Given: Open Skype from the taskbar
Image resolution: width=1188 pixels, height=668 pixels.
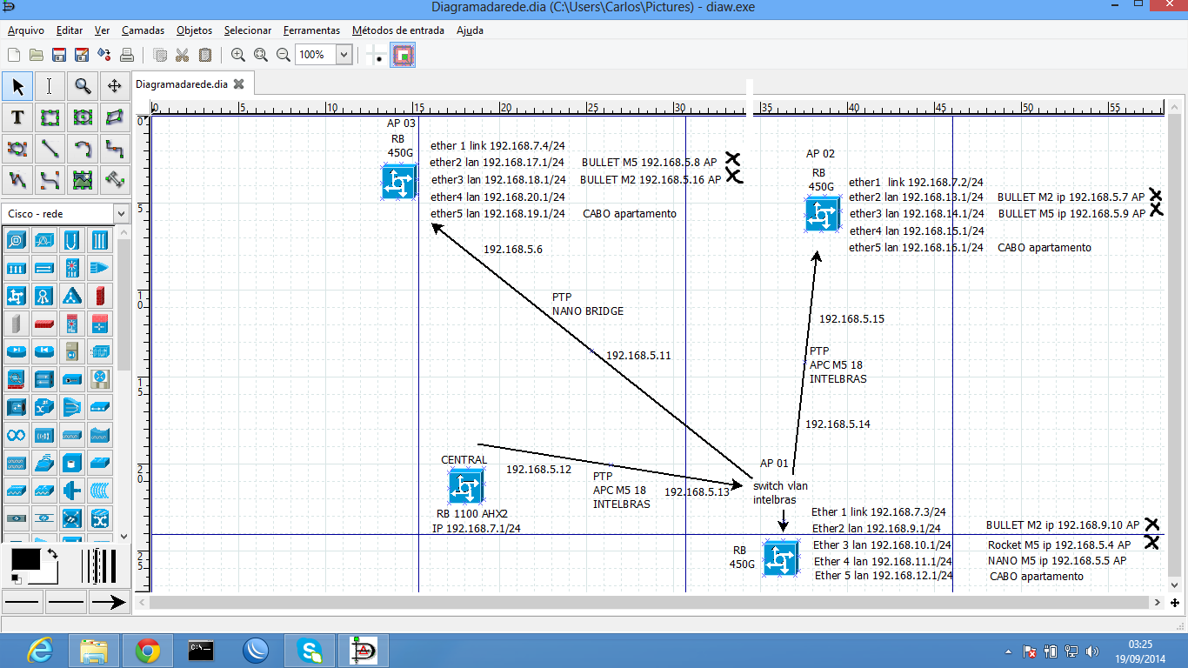Looking at the screenshot, I should [309, 650].
